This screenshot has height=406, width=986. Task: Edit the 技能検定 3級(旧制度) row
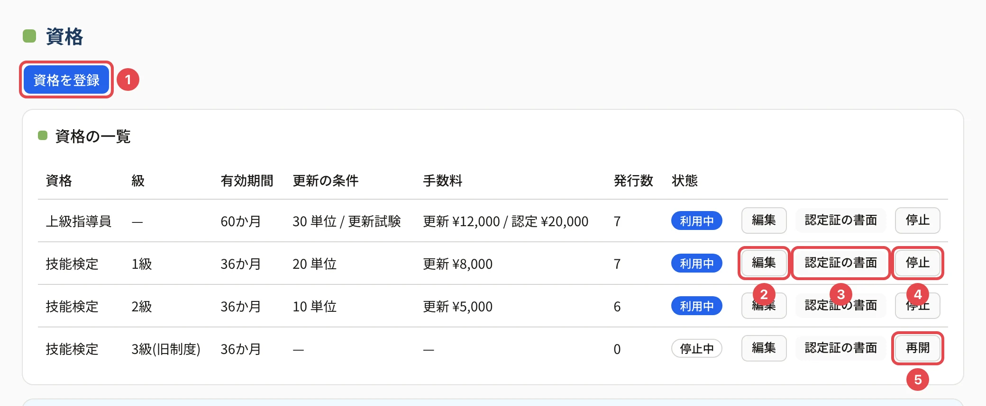pos(764,348)
